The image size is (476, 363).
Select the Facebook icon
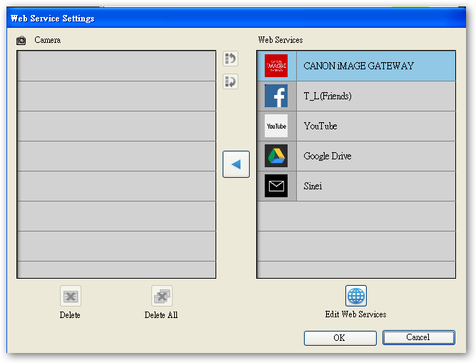[276, 96]
